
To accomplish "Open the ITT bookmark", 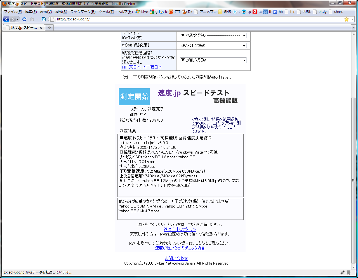I will click(x=175, y=12).
